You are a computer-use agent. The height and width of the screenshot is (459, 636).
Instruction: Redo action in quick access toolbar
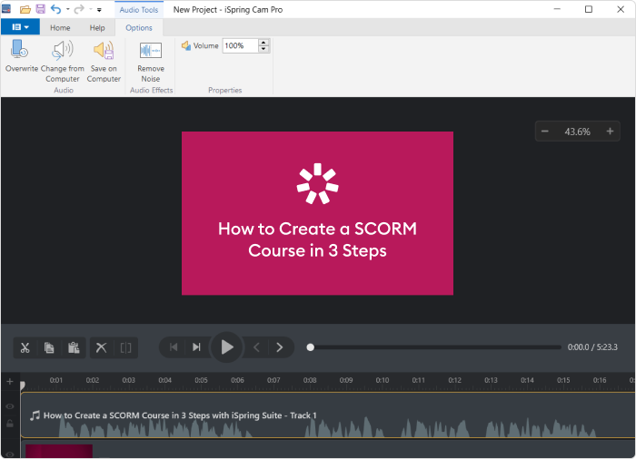click(79, 9)
